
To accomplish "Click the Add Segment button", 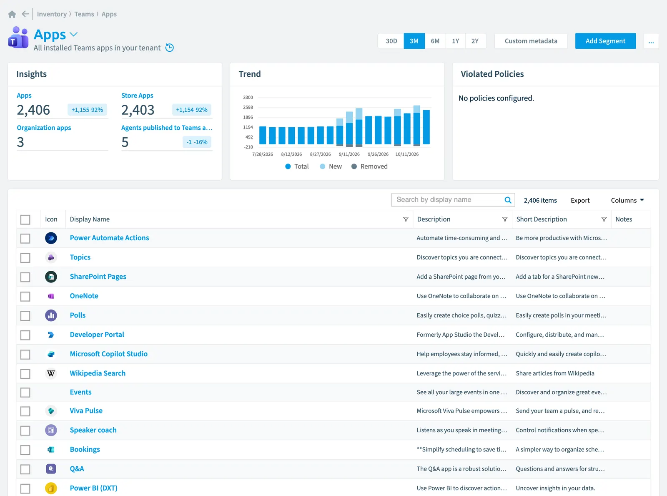I will tap(605, 41).
